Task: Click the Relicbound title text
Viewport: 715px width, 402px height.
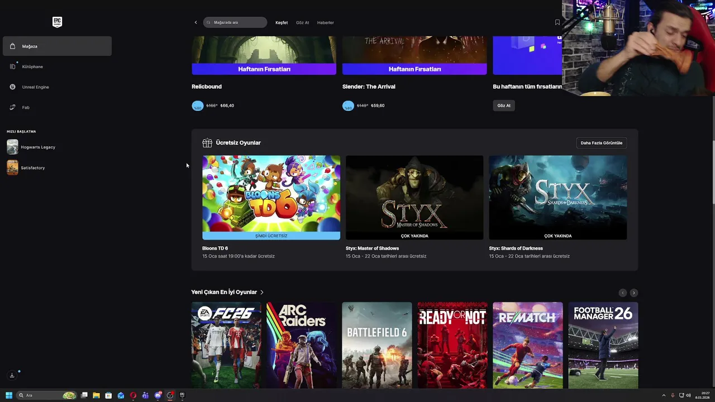Action: click(x=207, y=87)
